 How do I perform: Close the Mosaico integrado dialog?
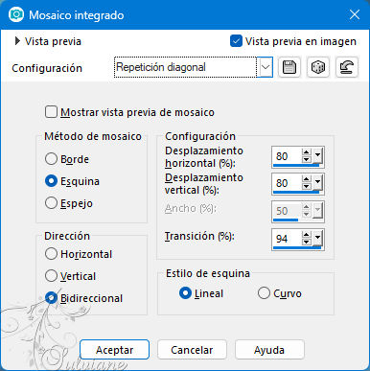[x=355, y=14]
